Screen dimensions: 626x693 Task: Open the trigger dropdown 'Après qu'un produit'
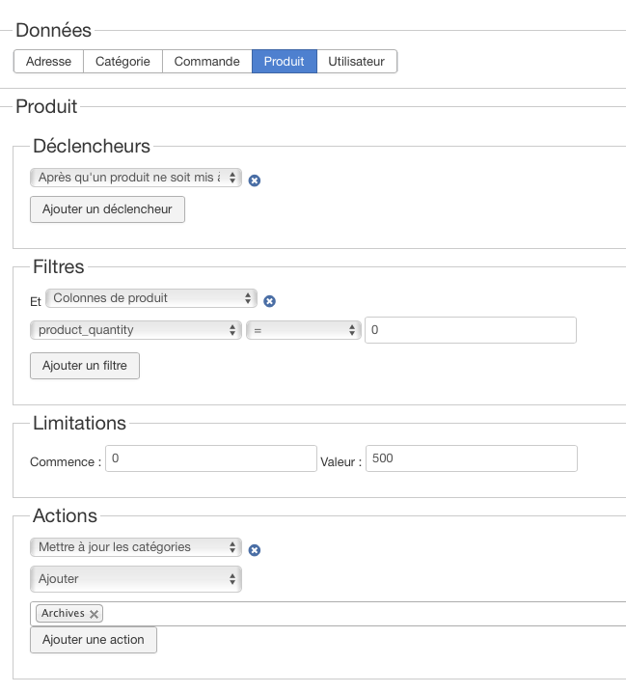(x=135, y=178)
